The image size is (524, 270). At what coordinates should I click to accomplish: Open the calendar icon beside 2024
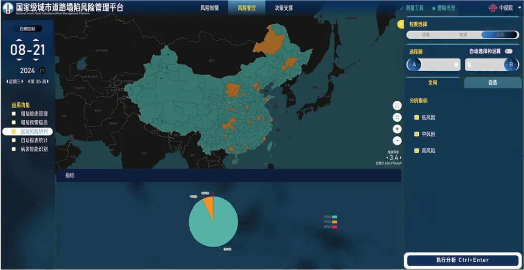[42, 71]
